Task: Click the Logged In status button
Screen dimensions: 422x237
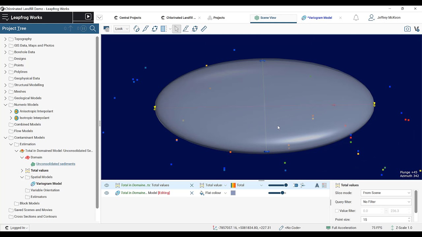Action: [16, 228]
